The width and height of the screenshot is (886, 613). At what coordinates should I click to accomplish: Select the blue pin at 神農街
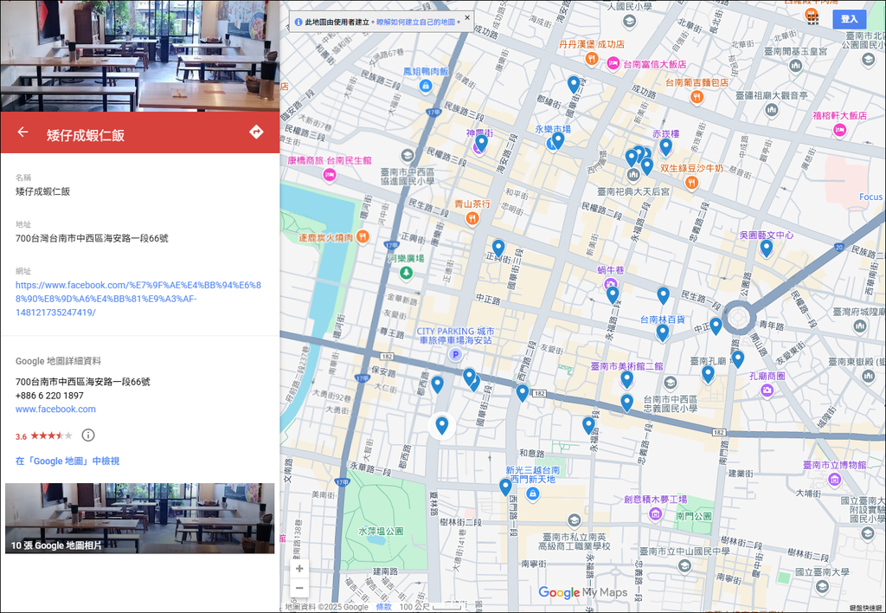pyautogui.click(x=481, y=143)
